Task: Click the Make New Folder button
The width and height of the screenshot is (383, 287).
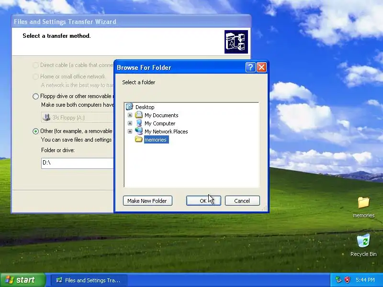Action: pyautogui.click(x=147, y=200)
